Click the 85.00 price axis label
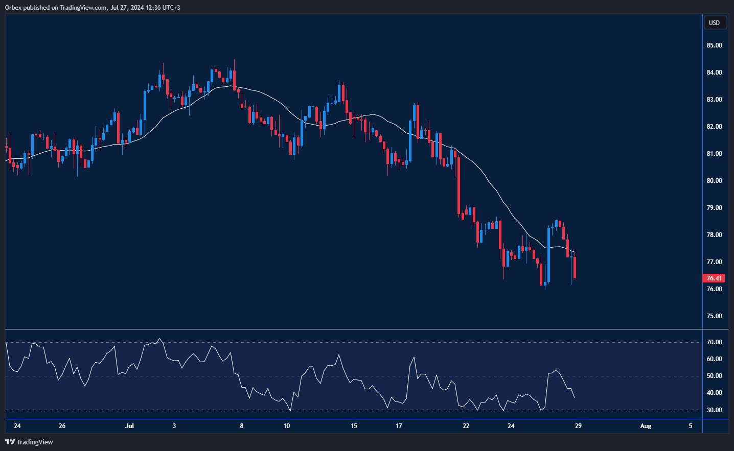734x451 pixels. [x=714, y=45]
